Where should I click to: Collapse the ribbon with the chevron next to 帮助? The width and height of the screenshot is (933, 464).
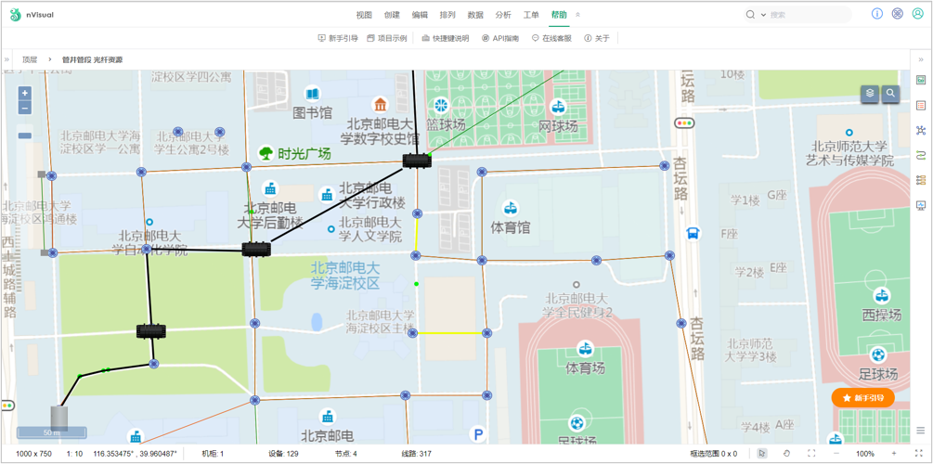tap(577, 15)
